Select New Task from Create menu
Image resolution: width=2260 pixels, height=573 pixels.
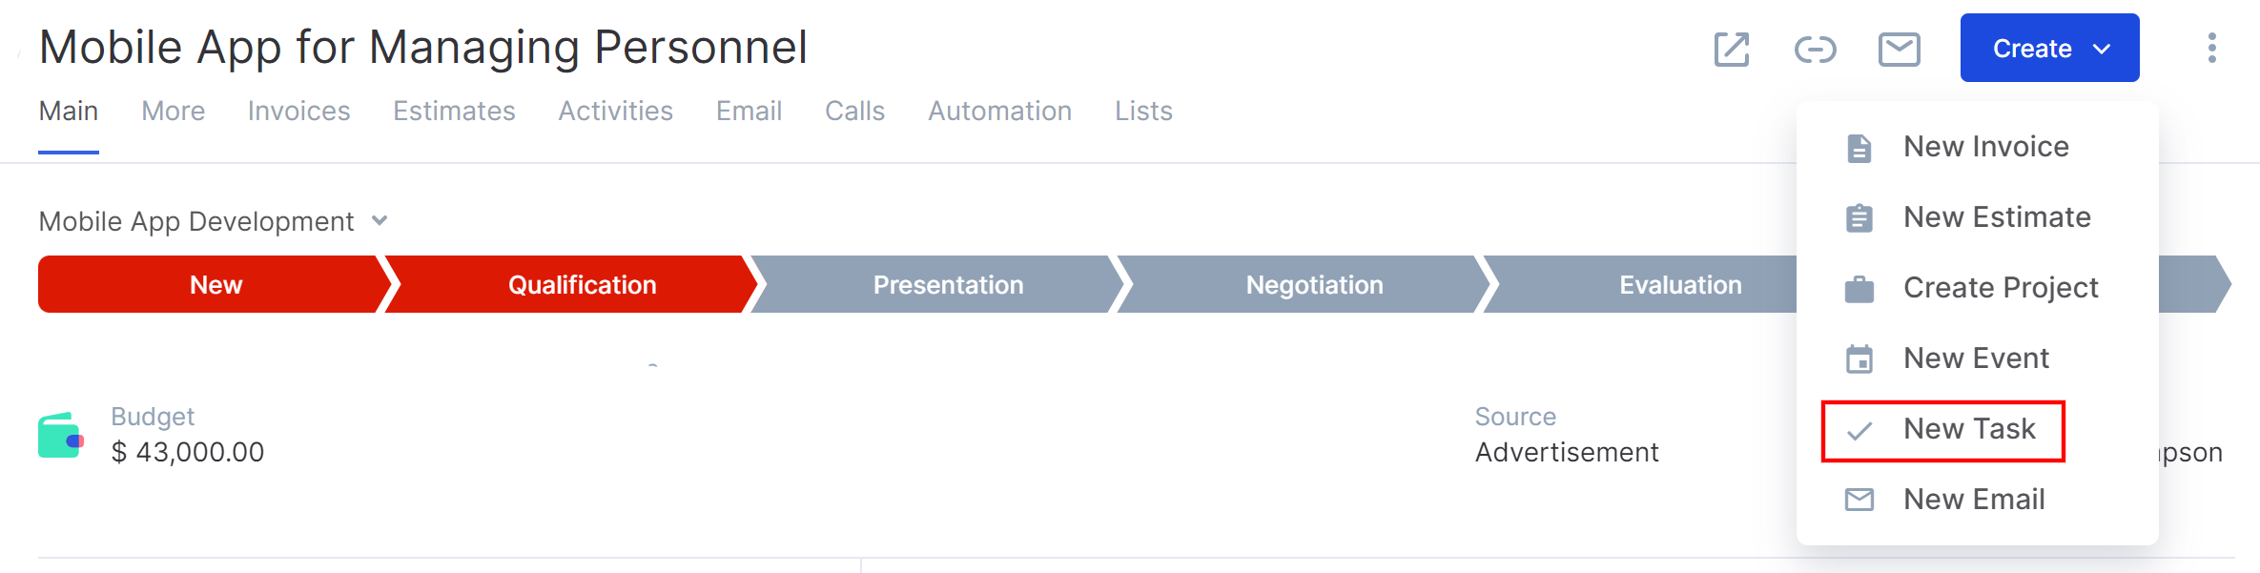click(x=1942, y=430)
